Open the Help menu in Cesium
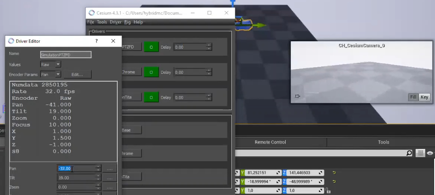The height and width of the screenshot is (195, 435). click(138, 22)
